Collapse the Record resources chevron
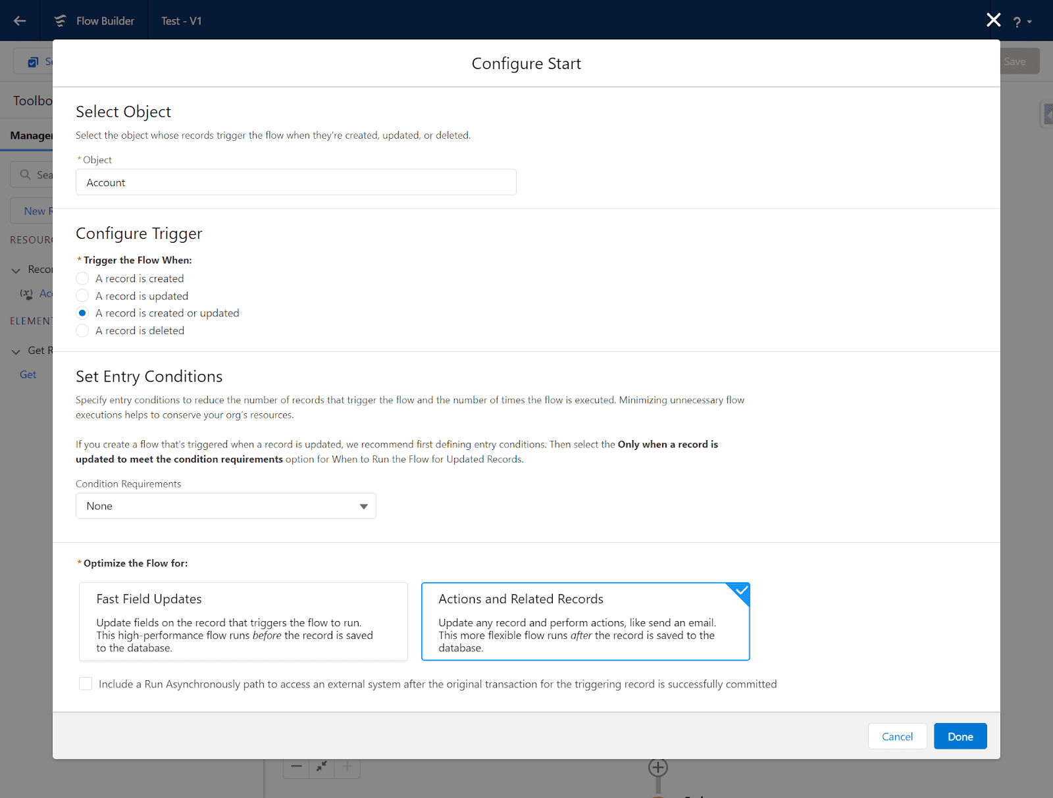Screen dimensions: 1053x798 click(x=16, y=270)
